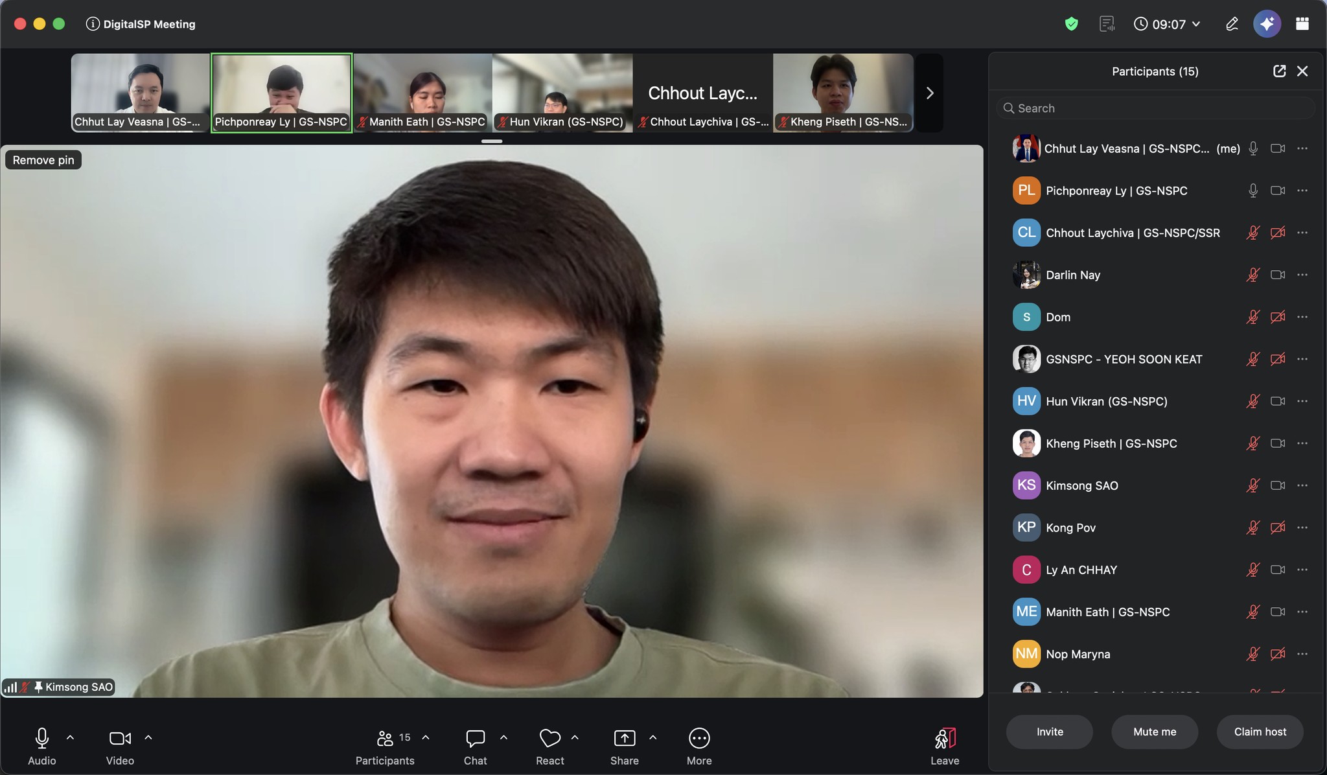Open more options for Nop Maryna

click(x=1302, y=654)
